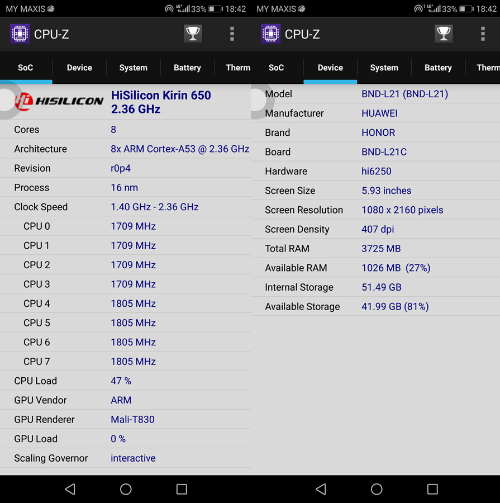Switch to Battery tab in left screen
Screen dimensions: 500x503
pos(187,68)
